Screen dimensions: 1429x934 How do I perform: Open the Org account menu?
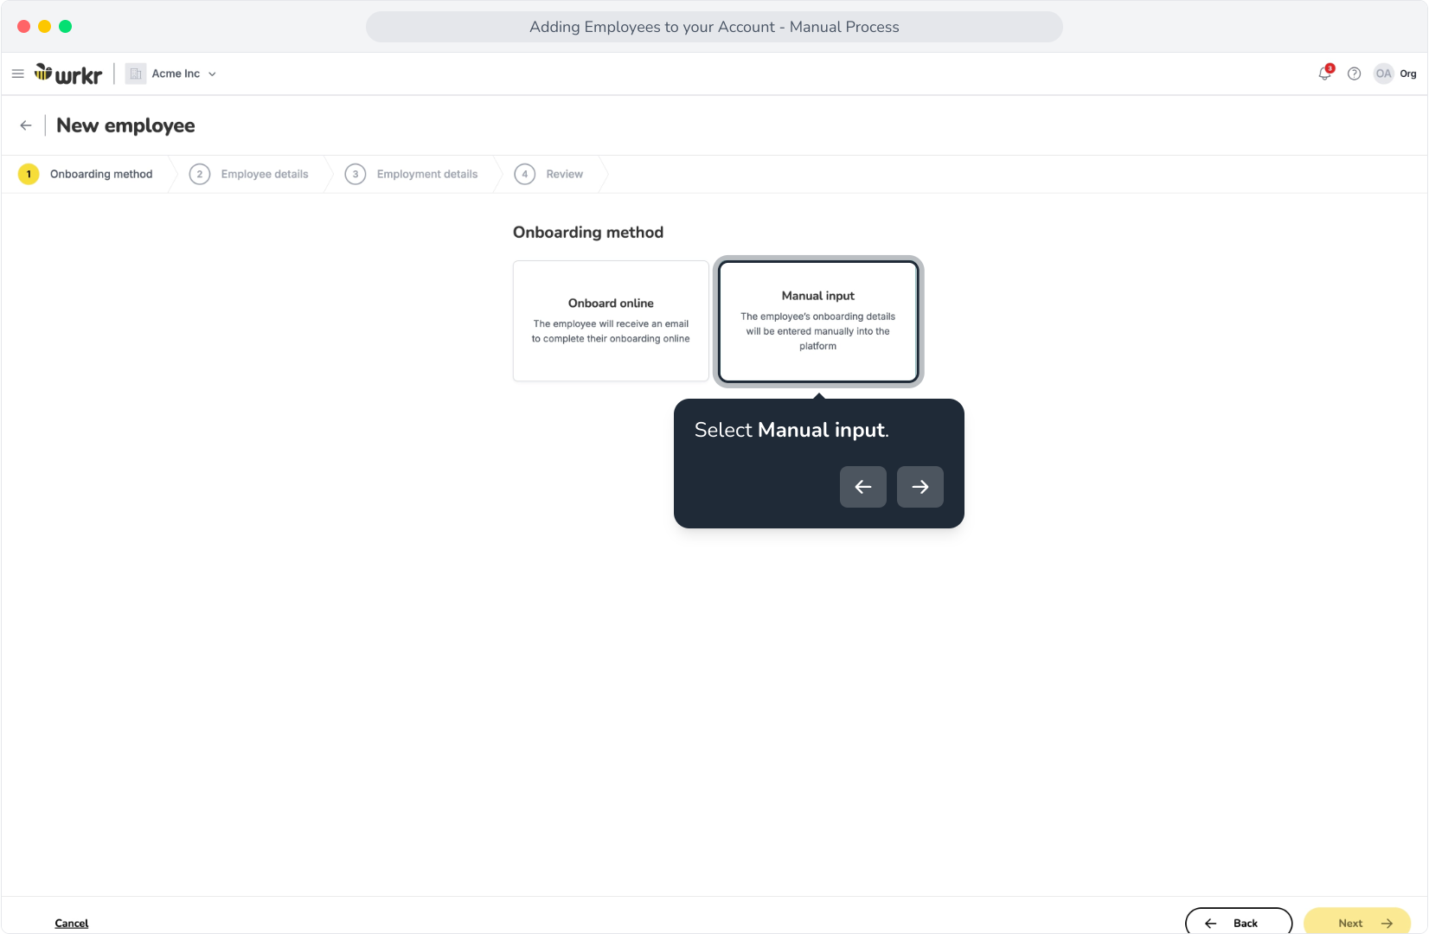click(1408, 74)
